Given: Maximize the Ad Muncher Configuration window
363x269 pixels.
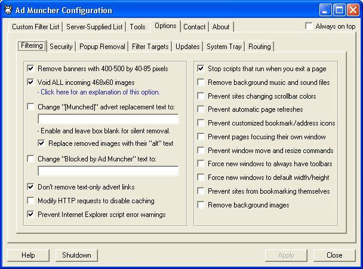Looking at the screenshot, I should click(x=339, y=10).
